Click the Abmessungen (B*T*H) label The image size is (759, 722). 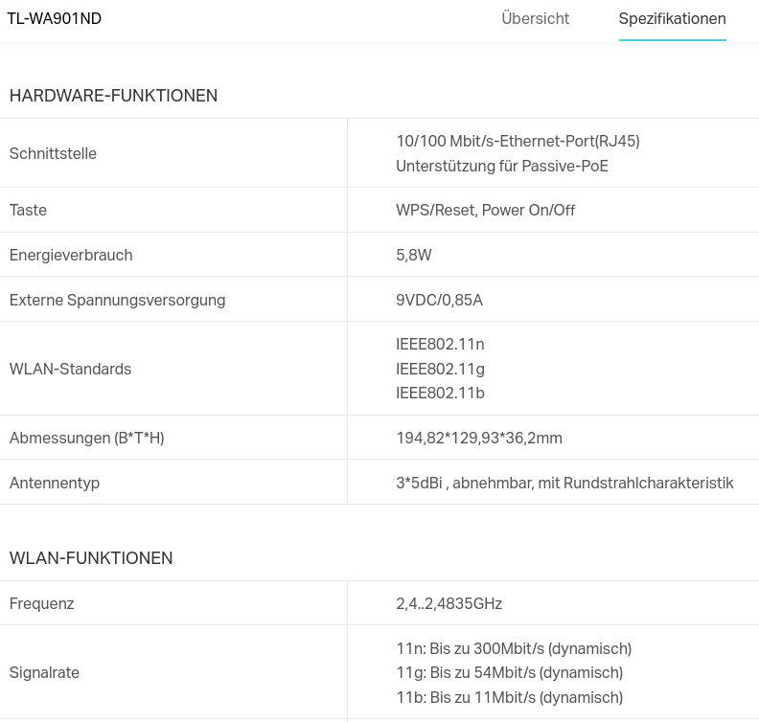86,438
